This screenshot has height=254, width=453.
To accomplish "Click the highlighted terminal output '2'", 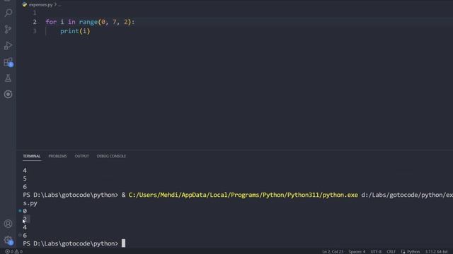I will [x=25, y=219].
